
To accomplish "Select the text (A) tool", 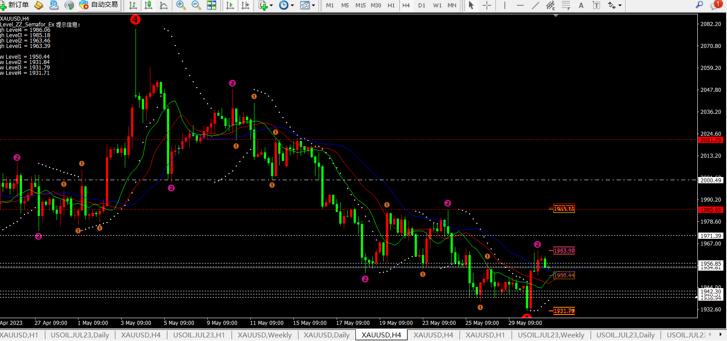I will tap(581, 5).
